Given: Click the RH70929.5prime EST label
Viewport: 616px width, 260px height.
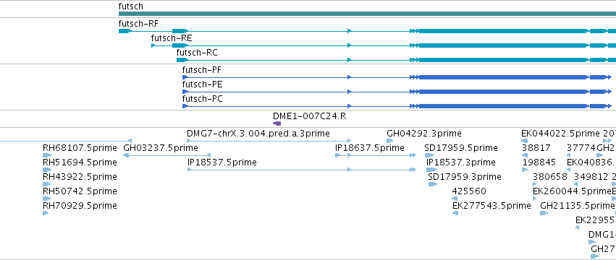Looking at the screenshot, I should [80, 207].
